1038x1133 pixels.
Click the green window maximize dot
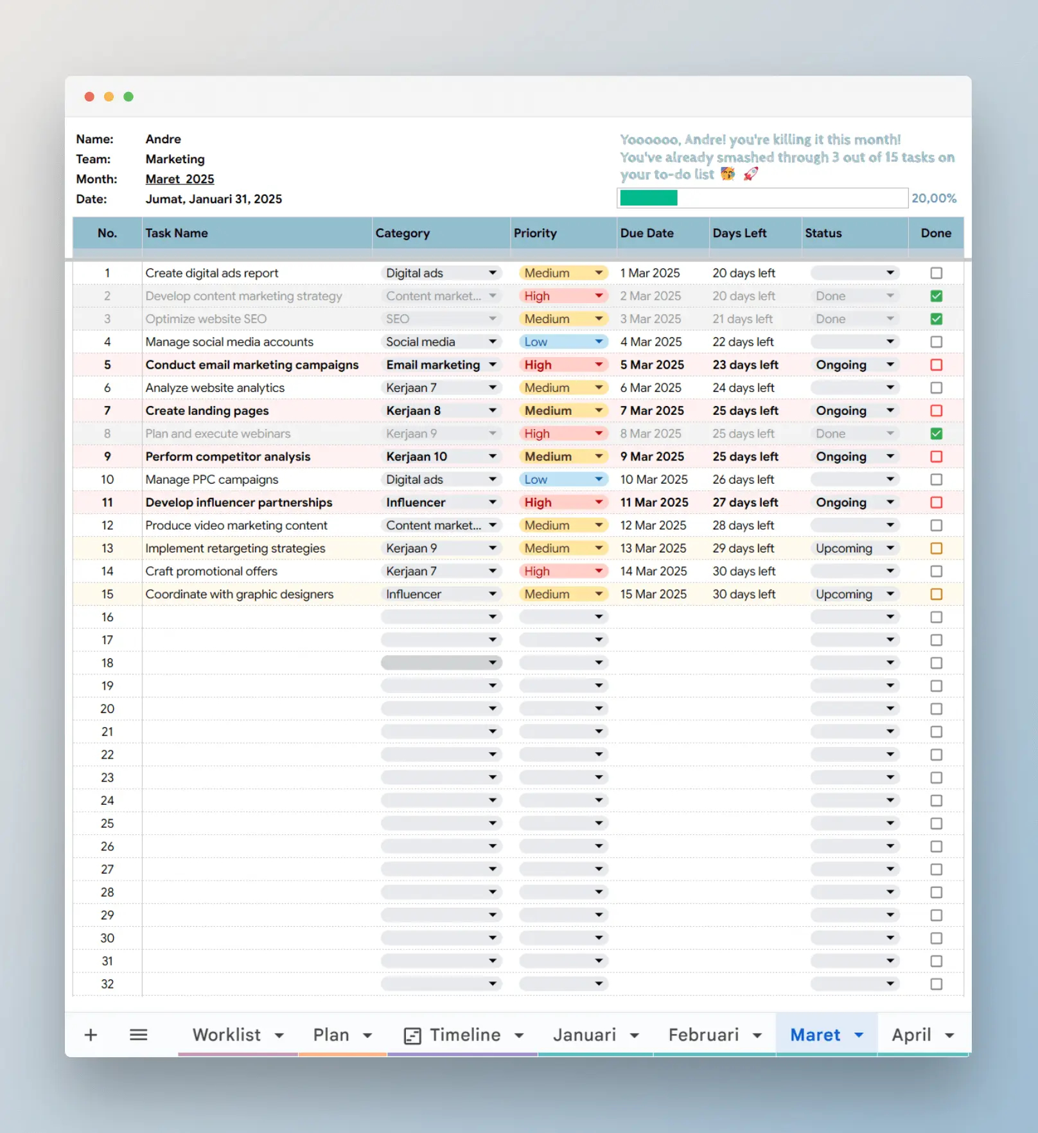pyautogui.click(x=128, y=96)
